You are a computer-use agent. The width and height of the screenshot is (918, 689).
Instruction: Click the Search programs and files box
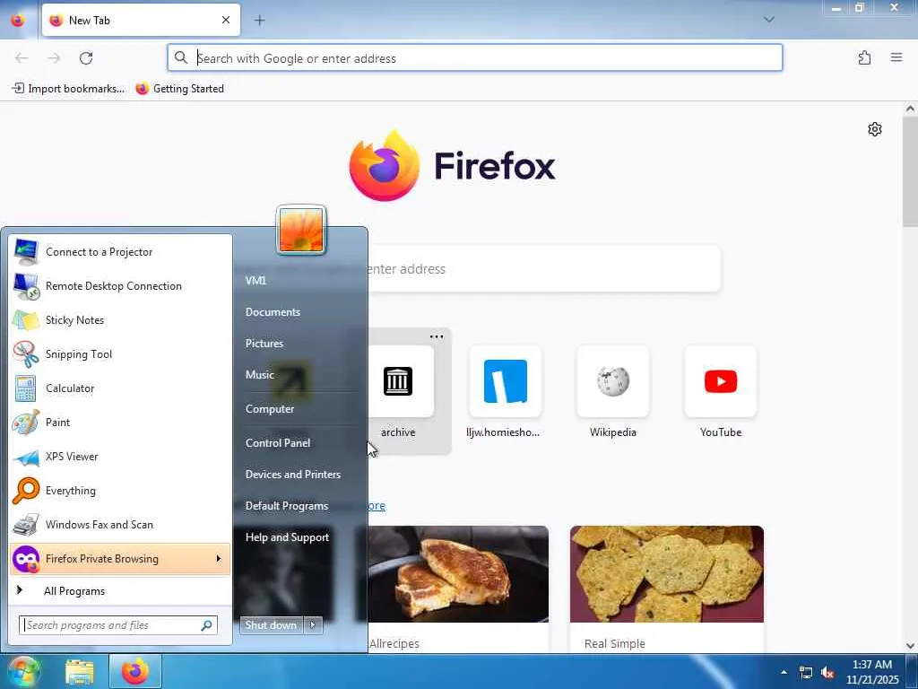point(117,625)
